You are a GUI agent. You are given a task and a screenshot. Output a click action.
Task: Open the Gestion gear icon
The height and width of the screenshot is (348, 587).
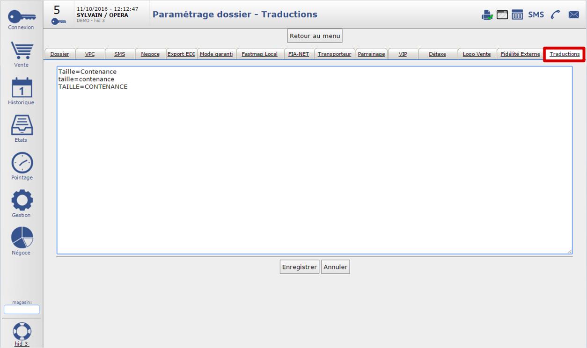[x=22, y=200]
